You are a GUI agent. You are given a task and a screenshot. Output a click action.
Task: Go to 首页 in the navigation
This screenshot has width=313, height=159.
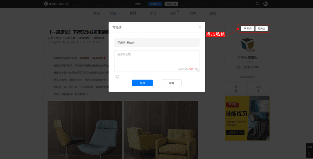click(x=97, y=13)
